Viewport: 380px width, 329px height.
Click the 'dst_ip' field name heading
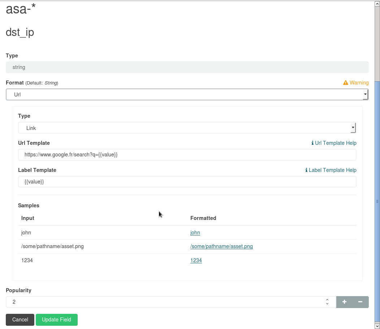(x=20, y=32)
